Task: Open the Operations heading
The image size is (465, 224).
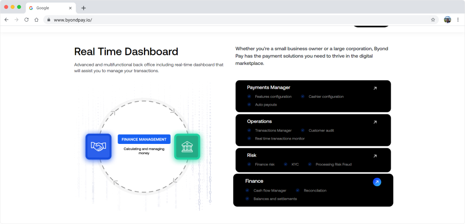Action: point(259,121)
